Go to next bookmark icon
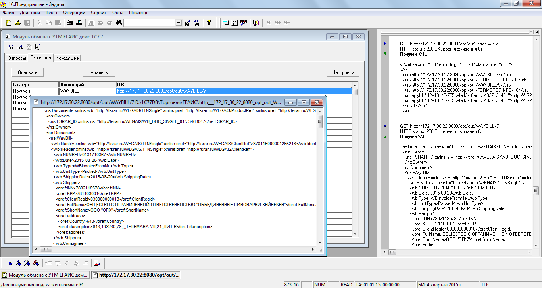This screenshot has width=542, height=288. 18,263
